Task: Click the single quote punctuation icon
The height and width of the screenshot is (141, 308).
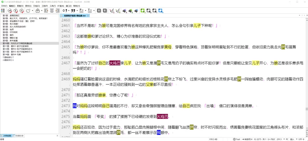Action: click(x=65, y=10)
